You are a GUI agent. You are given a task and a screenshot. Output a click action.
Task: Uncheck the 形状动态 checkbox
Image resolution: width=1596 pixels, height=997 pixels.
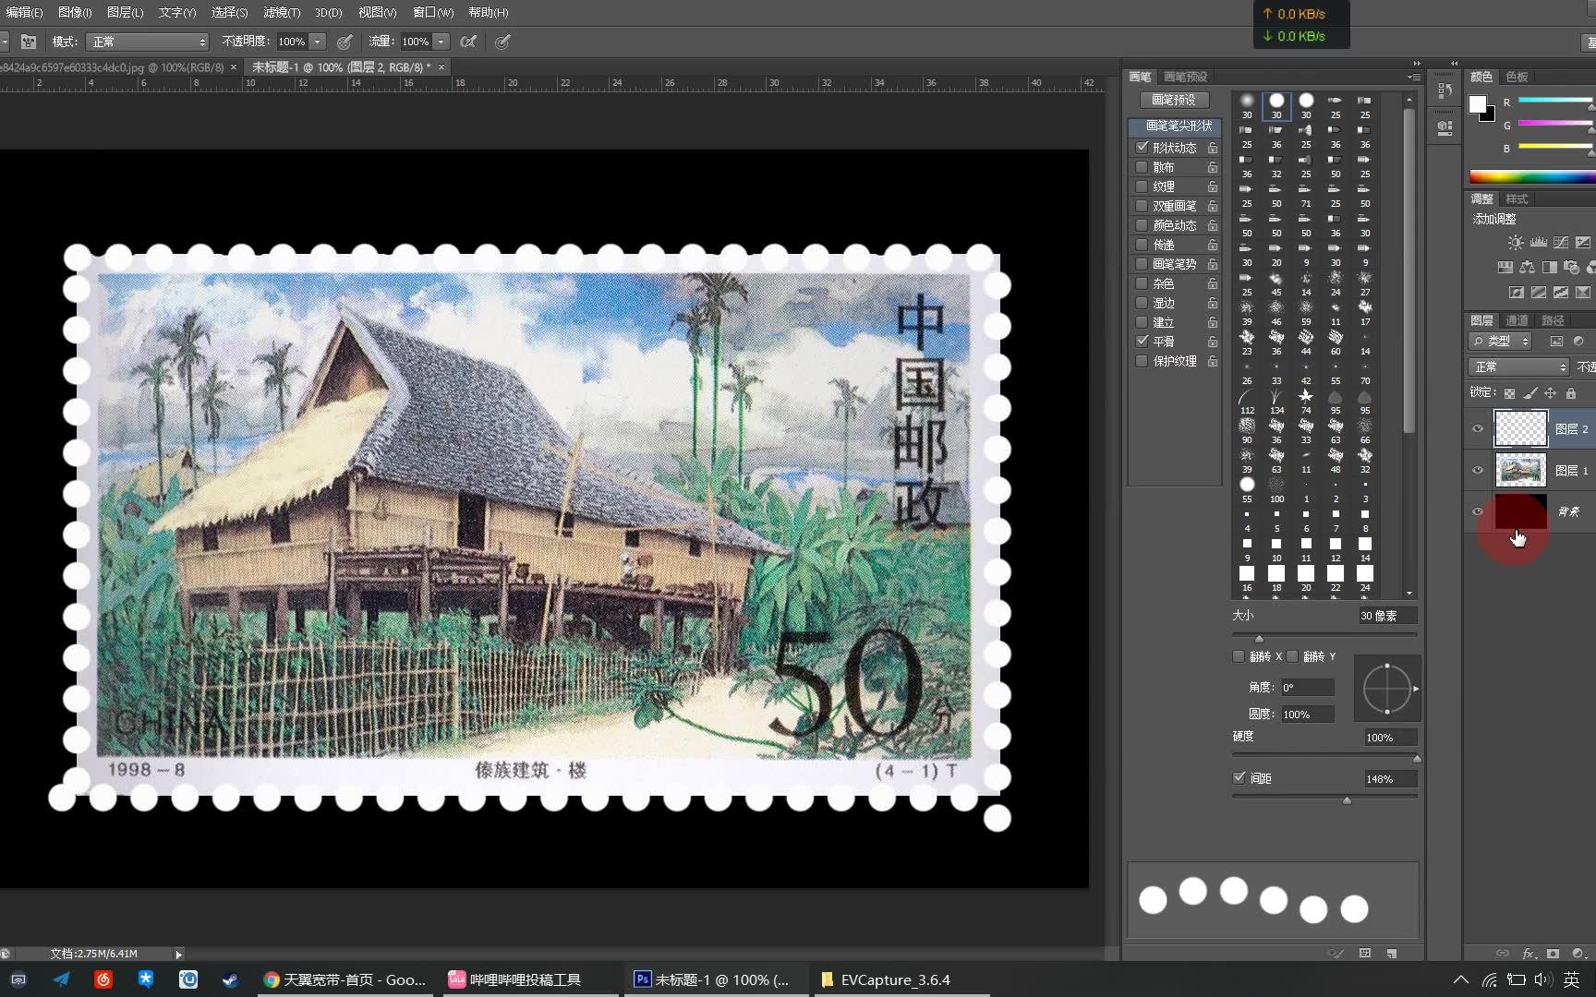1143,147
